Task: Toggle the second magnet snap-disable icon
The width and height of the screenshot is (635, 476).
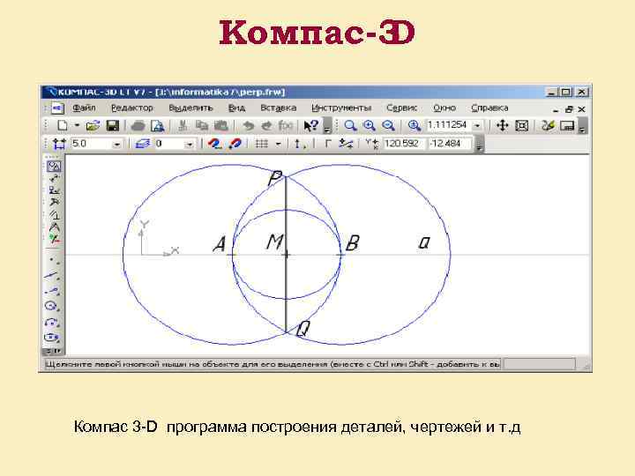Action: [235, 144]
